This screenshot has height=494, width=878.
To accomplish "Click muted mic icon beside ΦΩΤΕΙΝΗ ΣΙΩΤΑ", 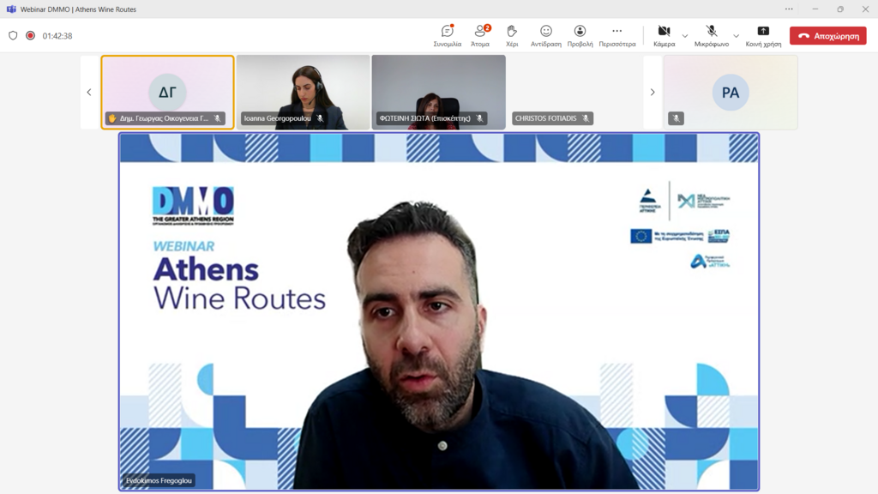I will pos(479,118).
